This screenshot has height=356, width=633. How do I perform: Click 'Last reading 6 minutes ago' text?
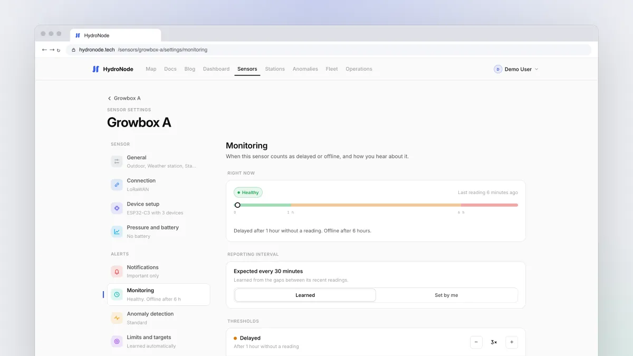pyautogui.click(x=488, y=193)
